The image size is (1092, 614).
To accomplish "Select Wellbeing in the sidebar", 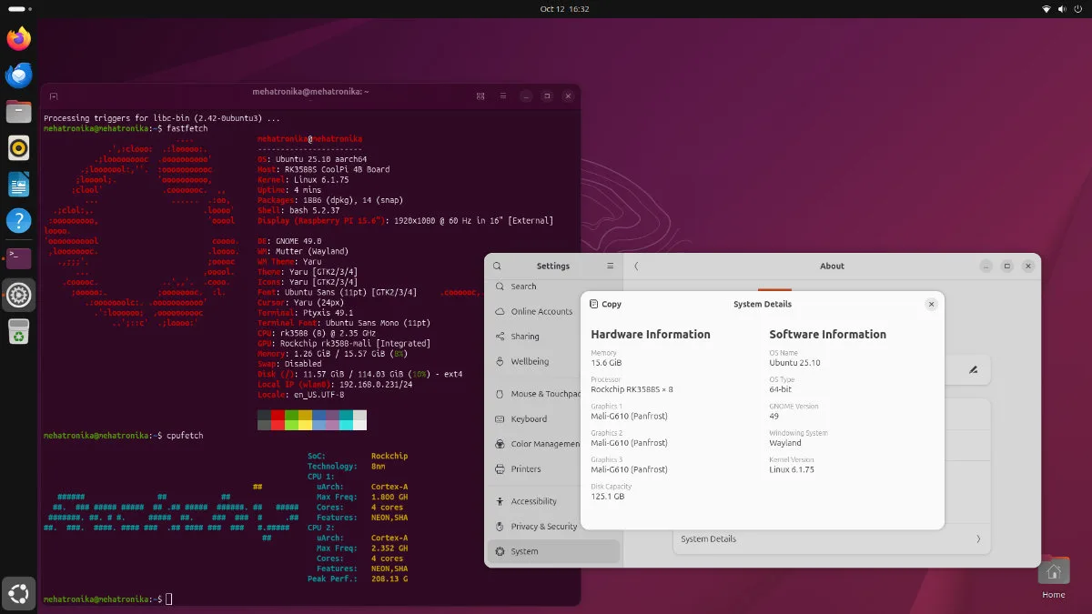I will (x=530, y=361).
